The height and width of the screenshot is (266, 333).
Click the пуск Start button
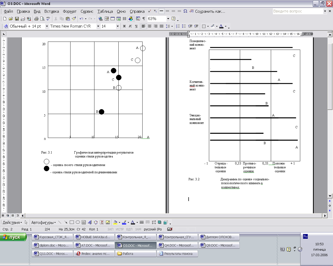coord(14,237)
